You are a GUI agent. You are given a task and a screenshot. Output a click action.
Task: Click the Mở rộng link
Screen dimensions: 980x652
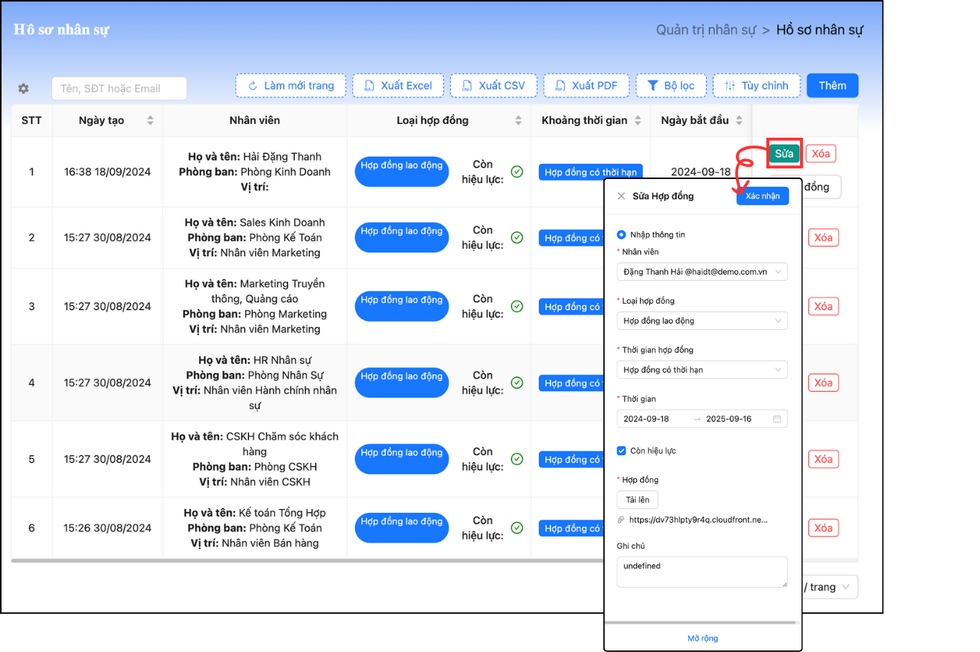(702, 638)
